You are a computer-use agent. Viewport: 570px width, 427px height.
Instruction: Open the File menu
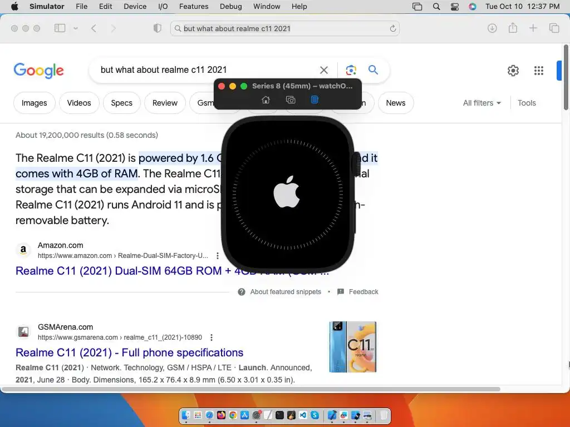click(x=81, y=7)
